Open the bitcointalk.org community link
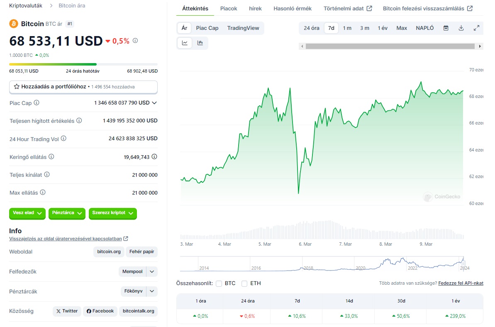Viewport: 495px width, 327px height. (x=138, y=311)
